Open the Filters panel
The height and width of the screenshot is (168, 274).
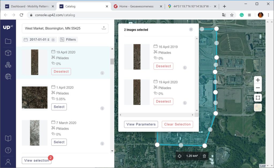(68, 39)
